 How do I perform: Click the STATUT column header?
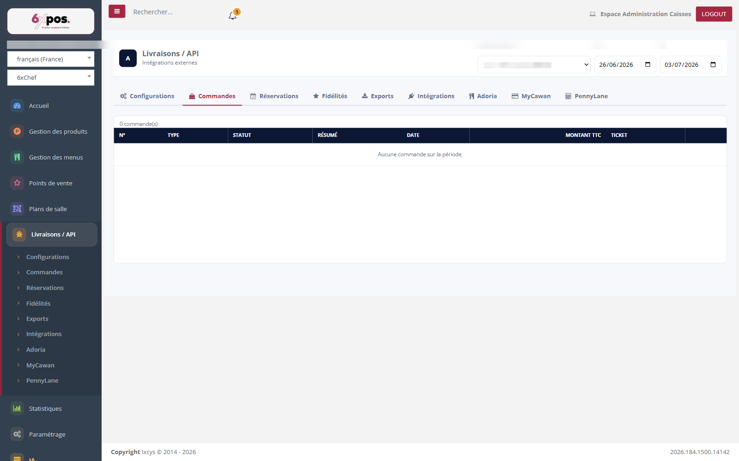242,135
